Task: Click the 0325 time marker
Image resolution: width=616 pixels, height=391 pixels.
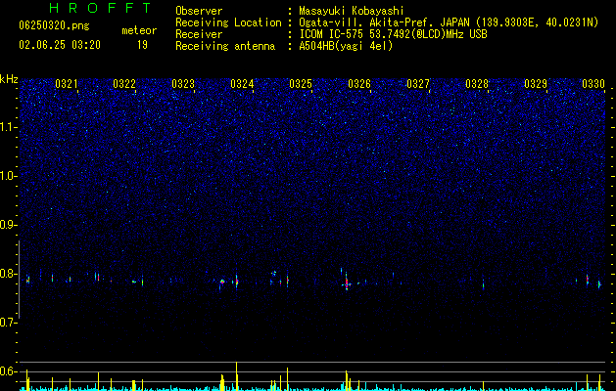Action: pos(301,84)
